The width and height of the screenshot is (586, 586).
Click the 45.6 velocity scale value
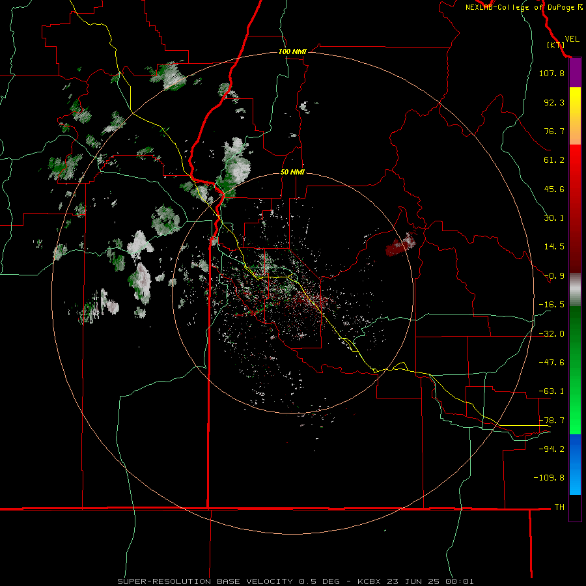(554, 189)
